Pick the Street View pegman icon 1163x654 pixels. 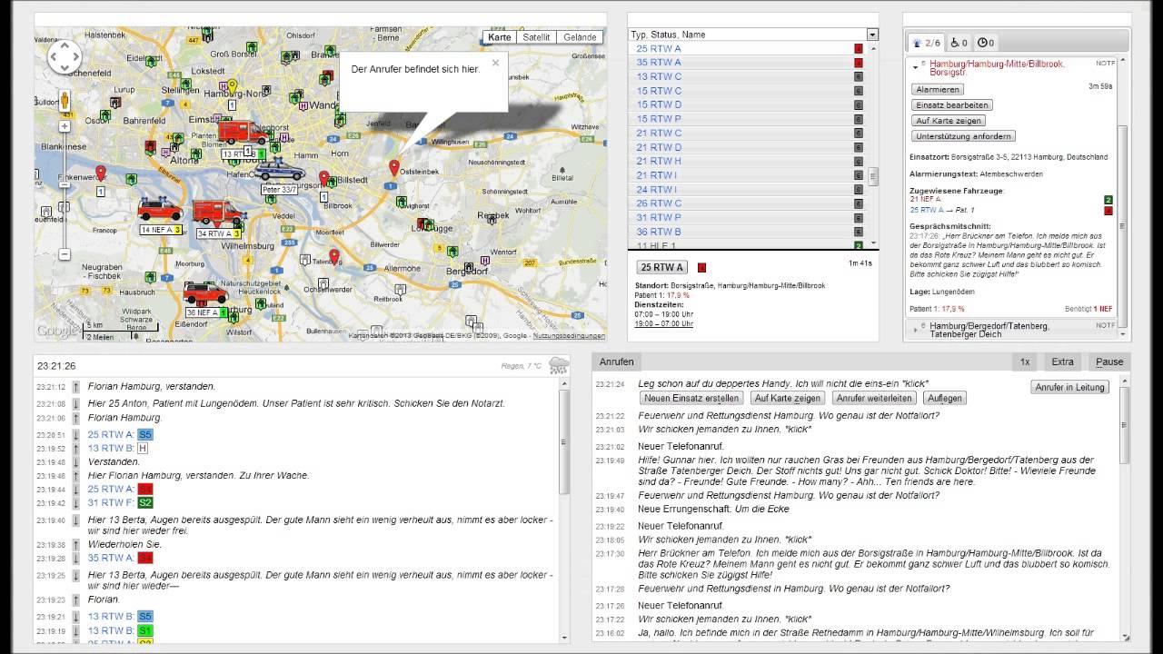65,101
